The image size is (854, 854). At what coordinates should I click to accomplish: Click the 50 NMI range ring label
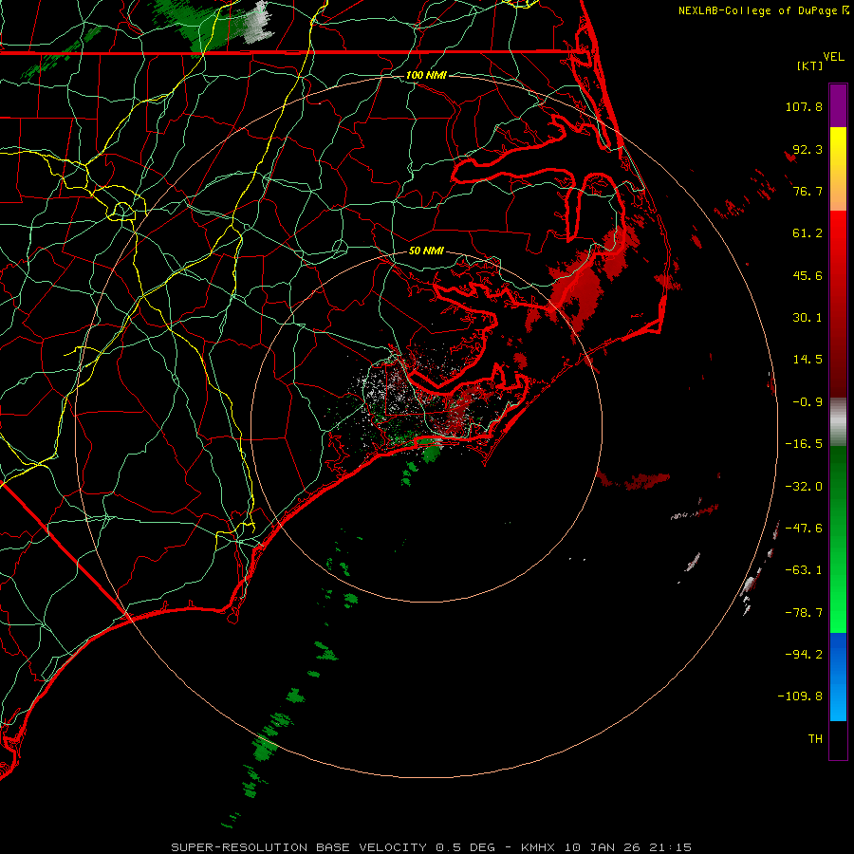(426, 251)
